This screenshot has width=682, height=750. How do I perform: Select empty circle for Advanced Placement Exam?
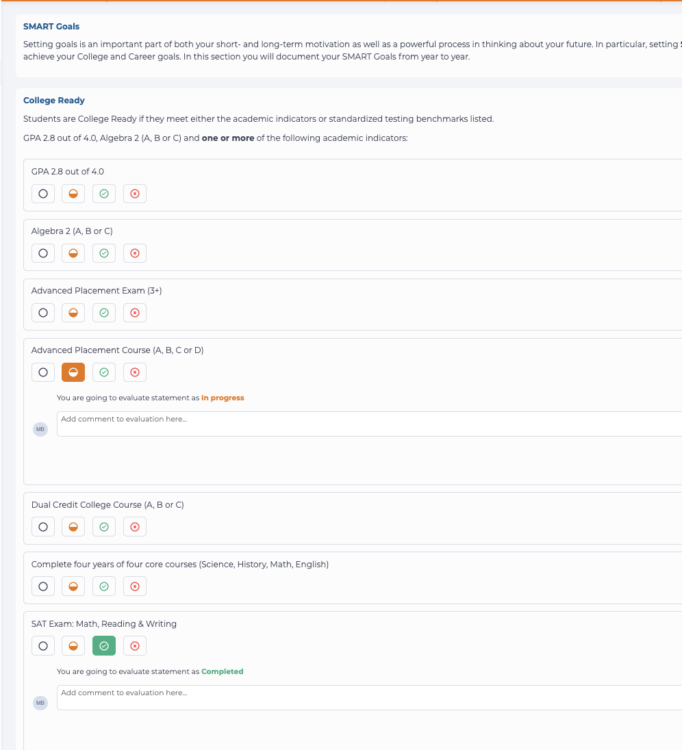click(43, 313)
